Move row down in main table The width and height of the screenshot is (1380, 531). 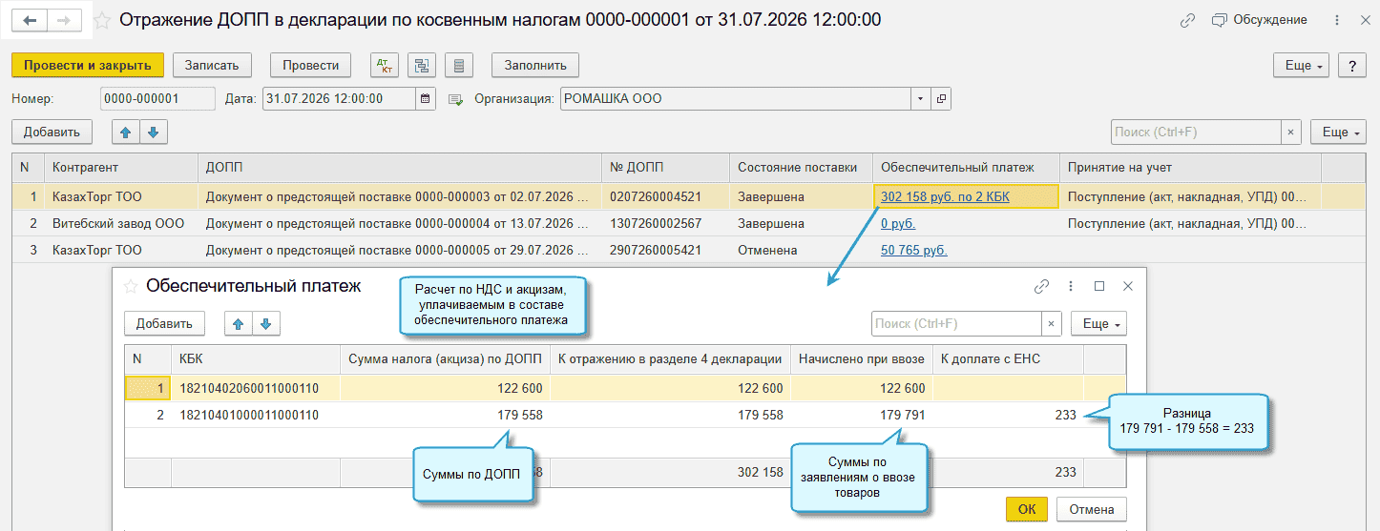click(x=154, y=132)
